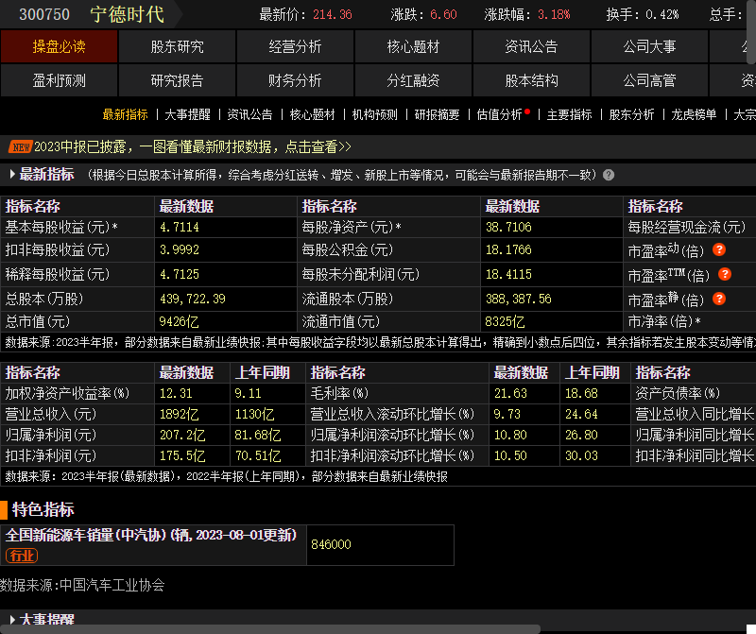Click 加权净资产收益率 value 12.31

176,393
